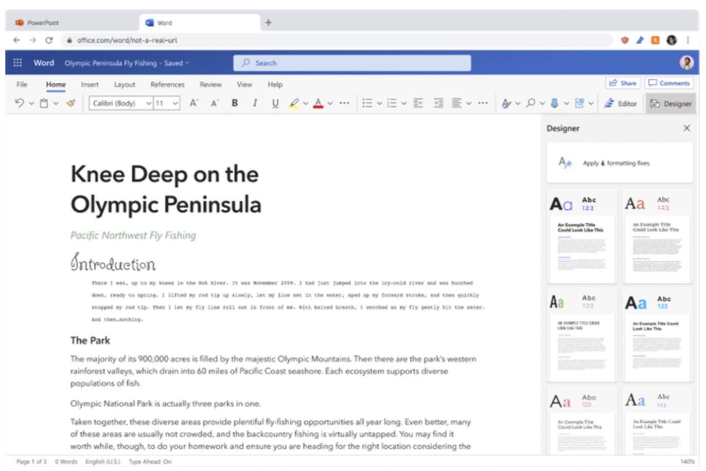Open the File menu
This screenshot has height=471, width=706.
click(x=22, y=84)
